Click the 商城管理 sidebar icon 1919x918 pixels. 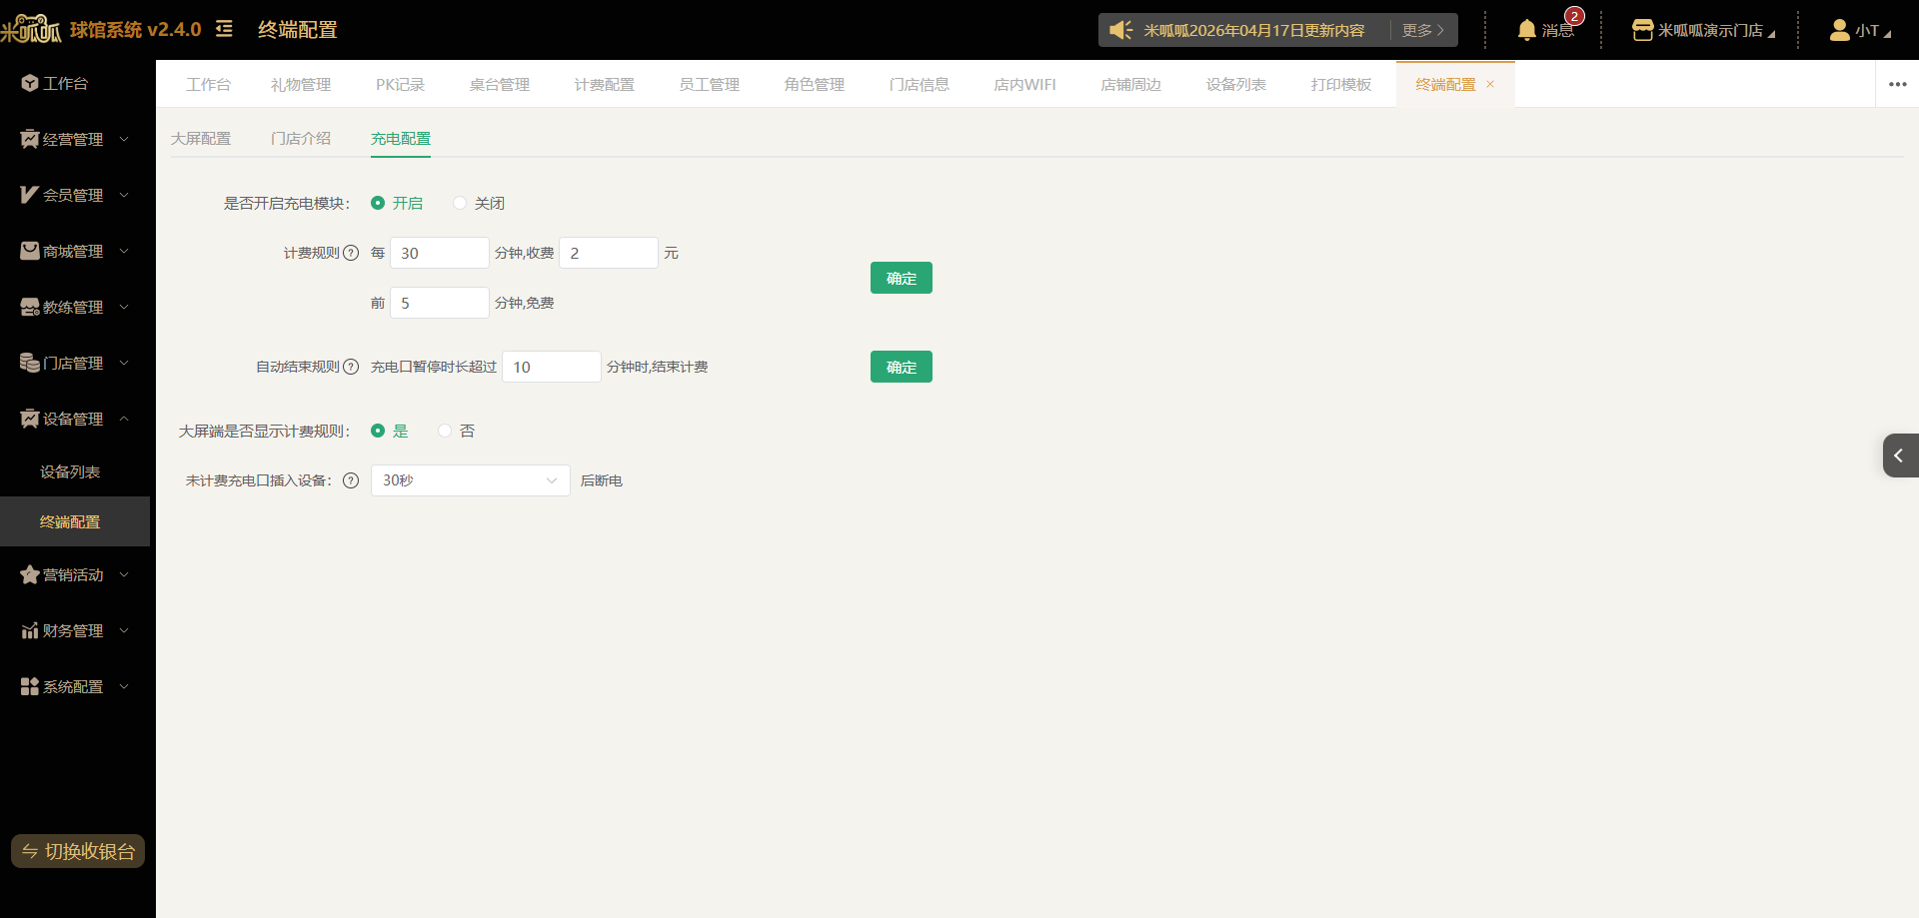30,251
